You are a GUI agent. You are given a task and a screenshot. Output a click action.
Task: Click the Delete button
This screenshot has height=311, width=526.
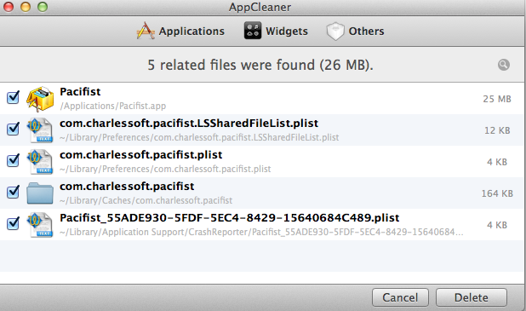pos(471,297)
